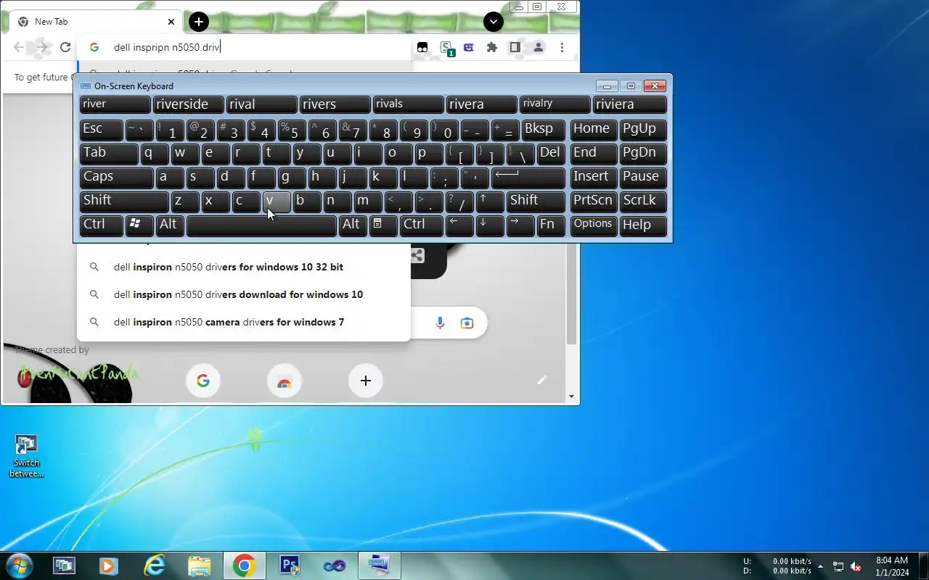
Task: Click the Bksp key
Action: 544,130
